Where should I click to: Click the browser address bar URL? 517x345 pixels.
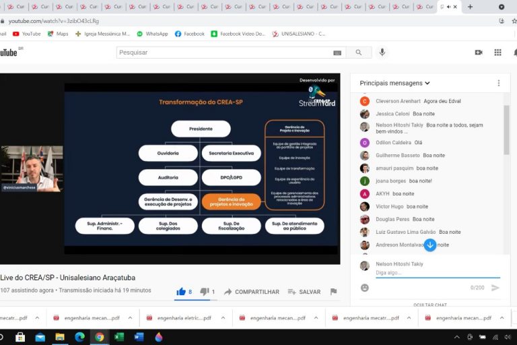point(54,21)
